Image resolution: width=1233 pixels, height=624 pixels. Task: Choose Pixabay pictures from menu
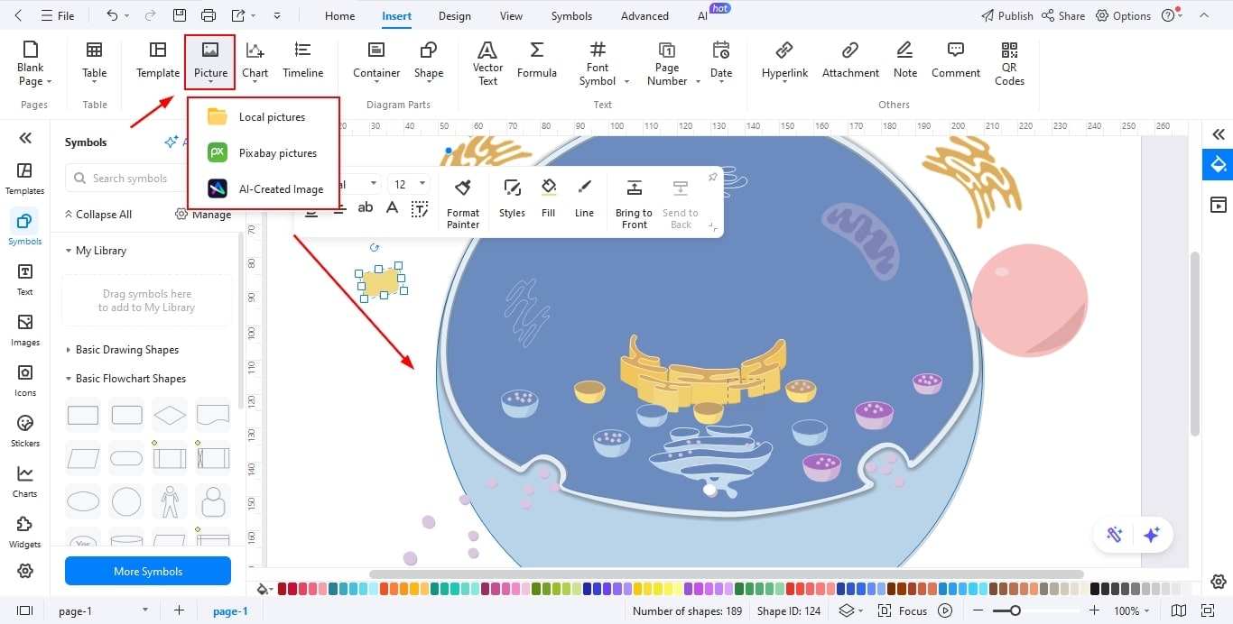pyautogui.click(x=264, y=153)
